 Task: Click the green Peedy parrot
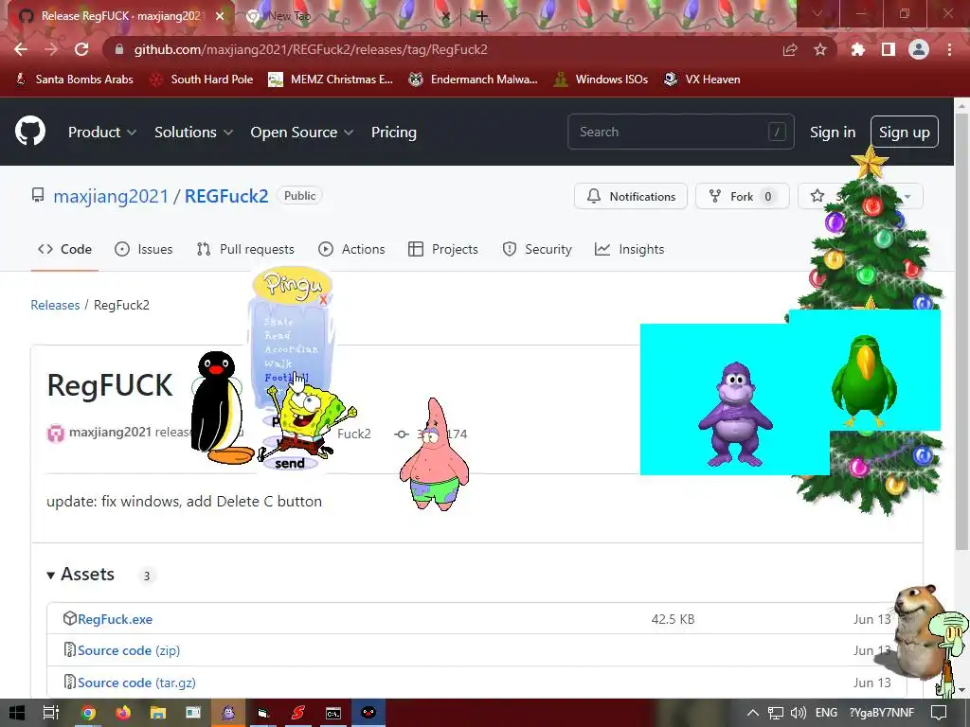pyautogui.click(x=864, y=381)
